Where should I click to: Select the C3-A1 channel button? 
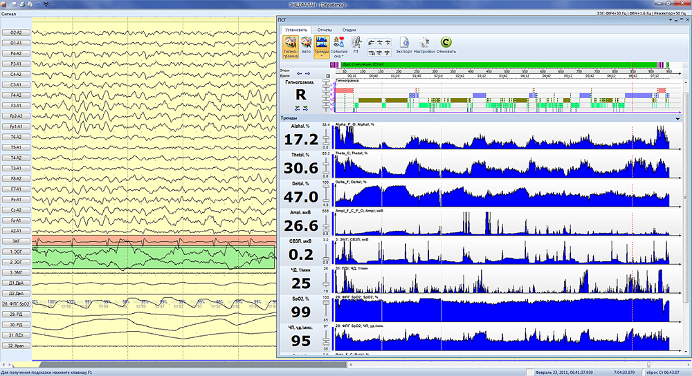point(16,84)
